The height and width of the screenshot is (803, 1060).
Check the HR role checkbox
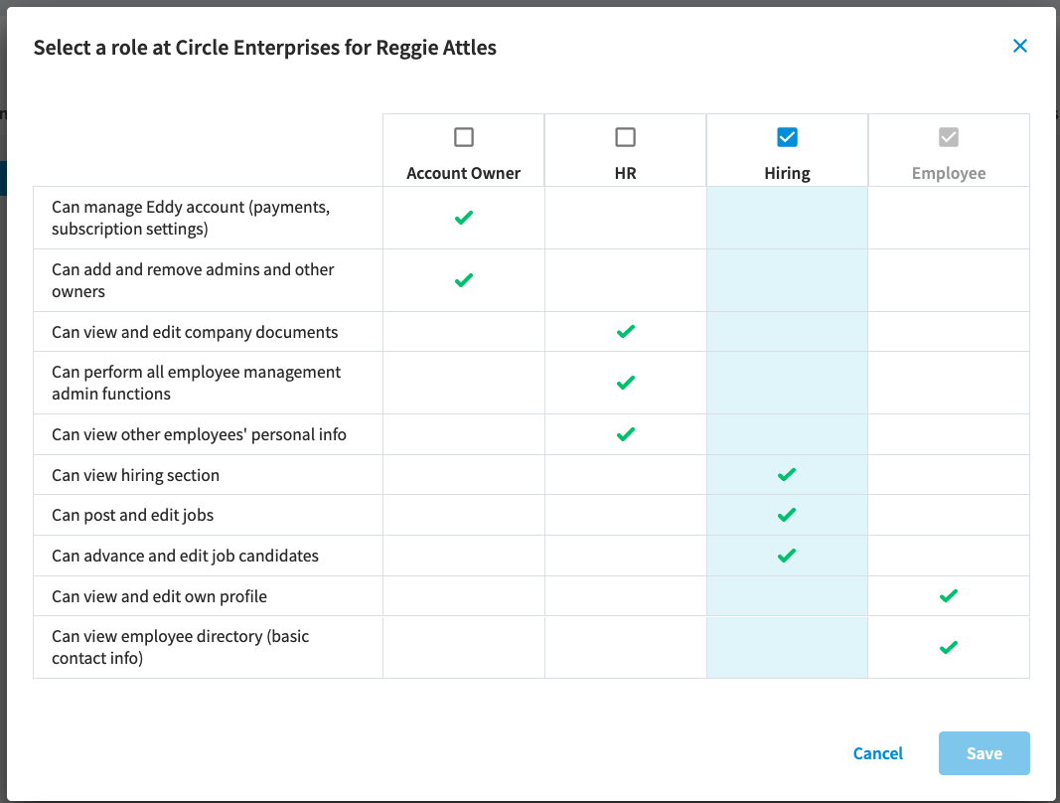[625, 137]
